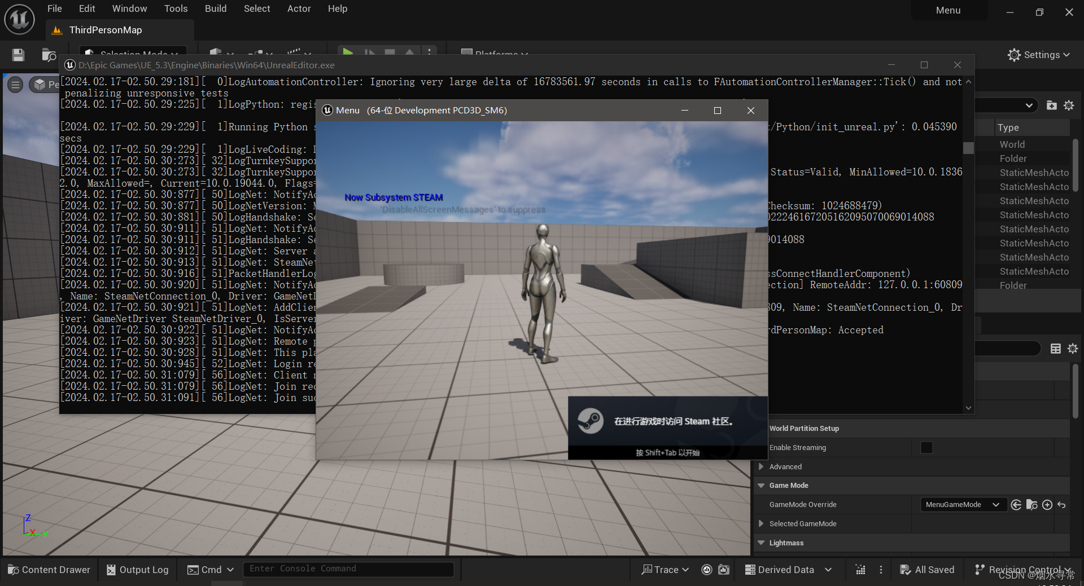Click the trace snapshot icon in status bar

[x=724, y=570]
